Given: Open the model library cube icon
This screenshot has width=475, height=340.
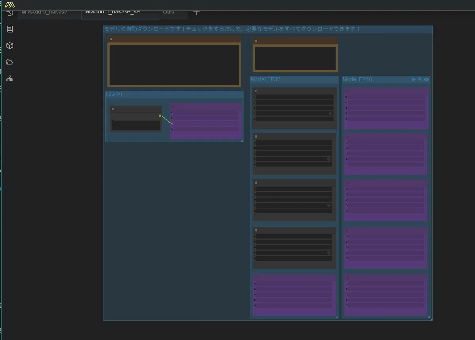Looking at the screenshot, I should 10,45.
